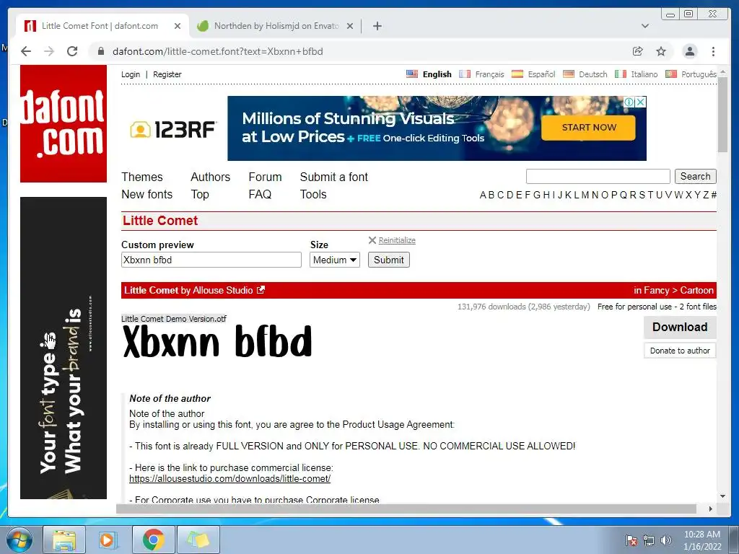Click the Xbxnn bfbd font preview image
739x554 pixels.
coord(217,342)
